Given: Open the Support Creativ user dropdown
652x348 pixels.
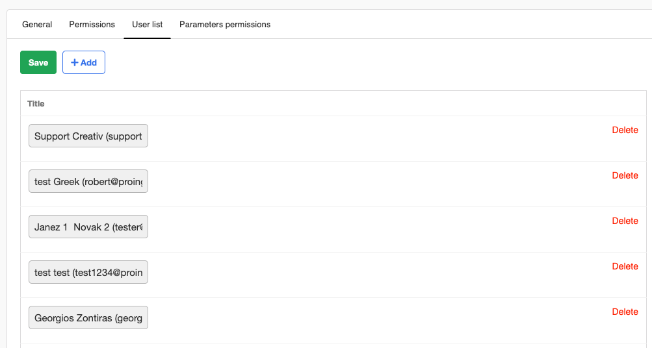Looking at the screenshot, I should 88,136.
